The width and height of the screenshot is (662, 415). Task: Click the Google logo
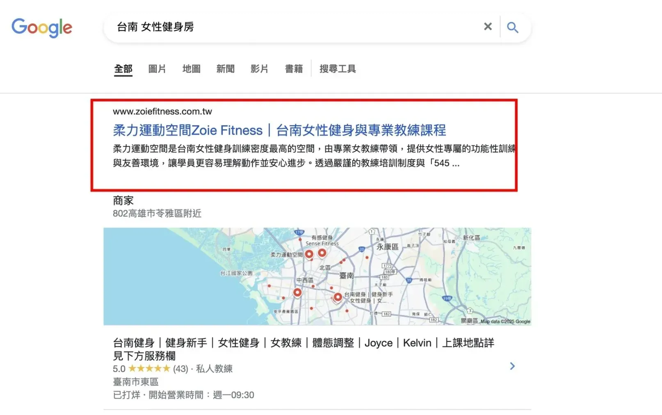42,28
